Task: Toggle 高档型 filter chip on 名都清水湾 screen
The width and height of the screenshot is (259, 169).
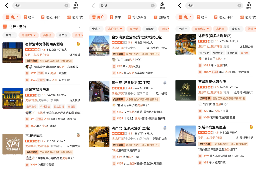Action: pos(47,35)
